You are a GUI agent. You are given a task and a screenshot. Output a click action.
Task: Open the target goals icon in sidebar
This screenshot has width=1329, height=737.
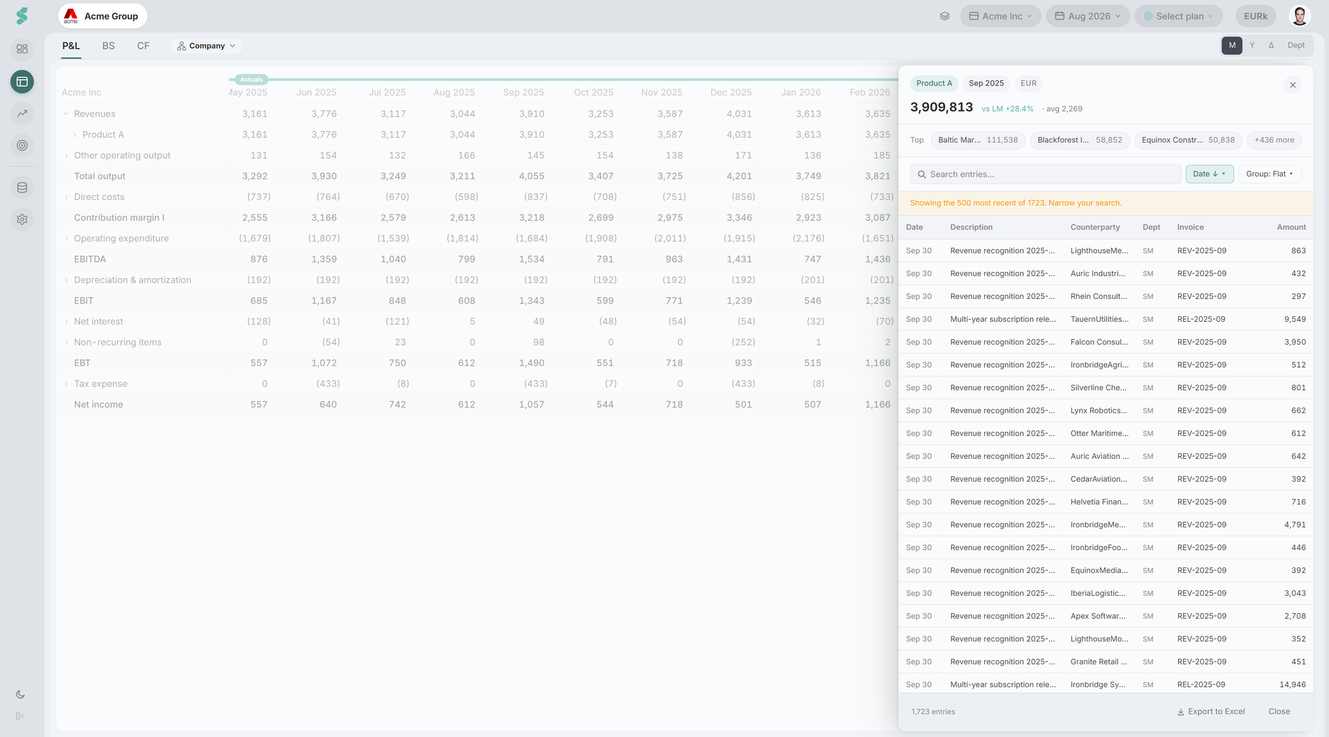[x=22, y=145]
